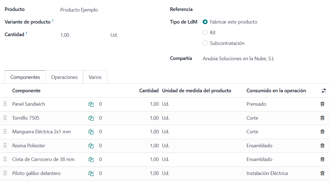The image size is (329, 184).
Task: Open the optional columns settings icon
Action: point(324,91)
